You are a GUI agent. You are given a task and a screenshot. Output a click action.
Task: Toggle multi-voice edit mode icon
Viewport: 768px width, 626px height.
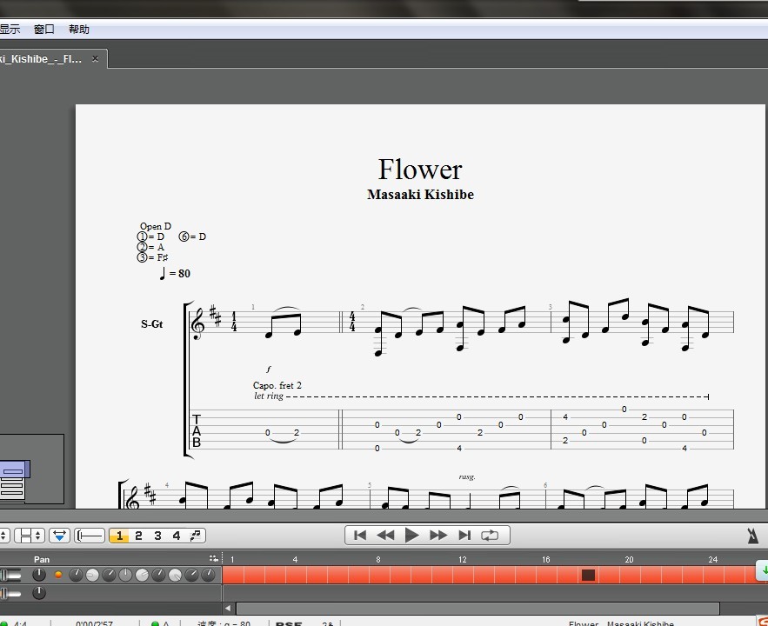coord(196,536)
